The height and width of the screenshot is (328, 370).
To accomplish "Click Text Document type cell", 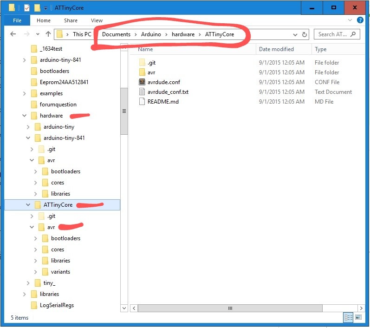I will 333,92.
